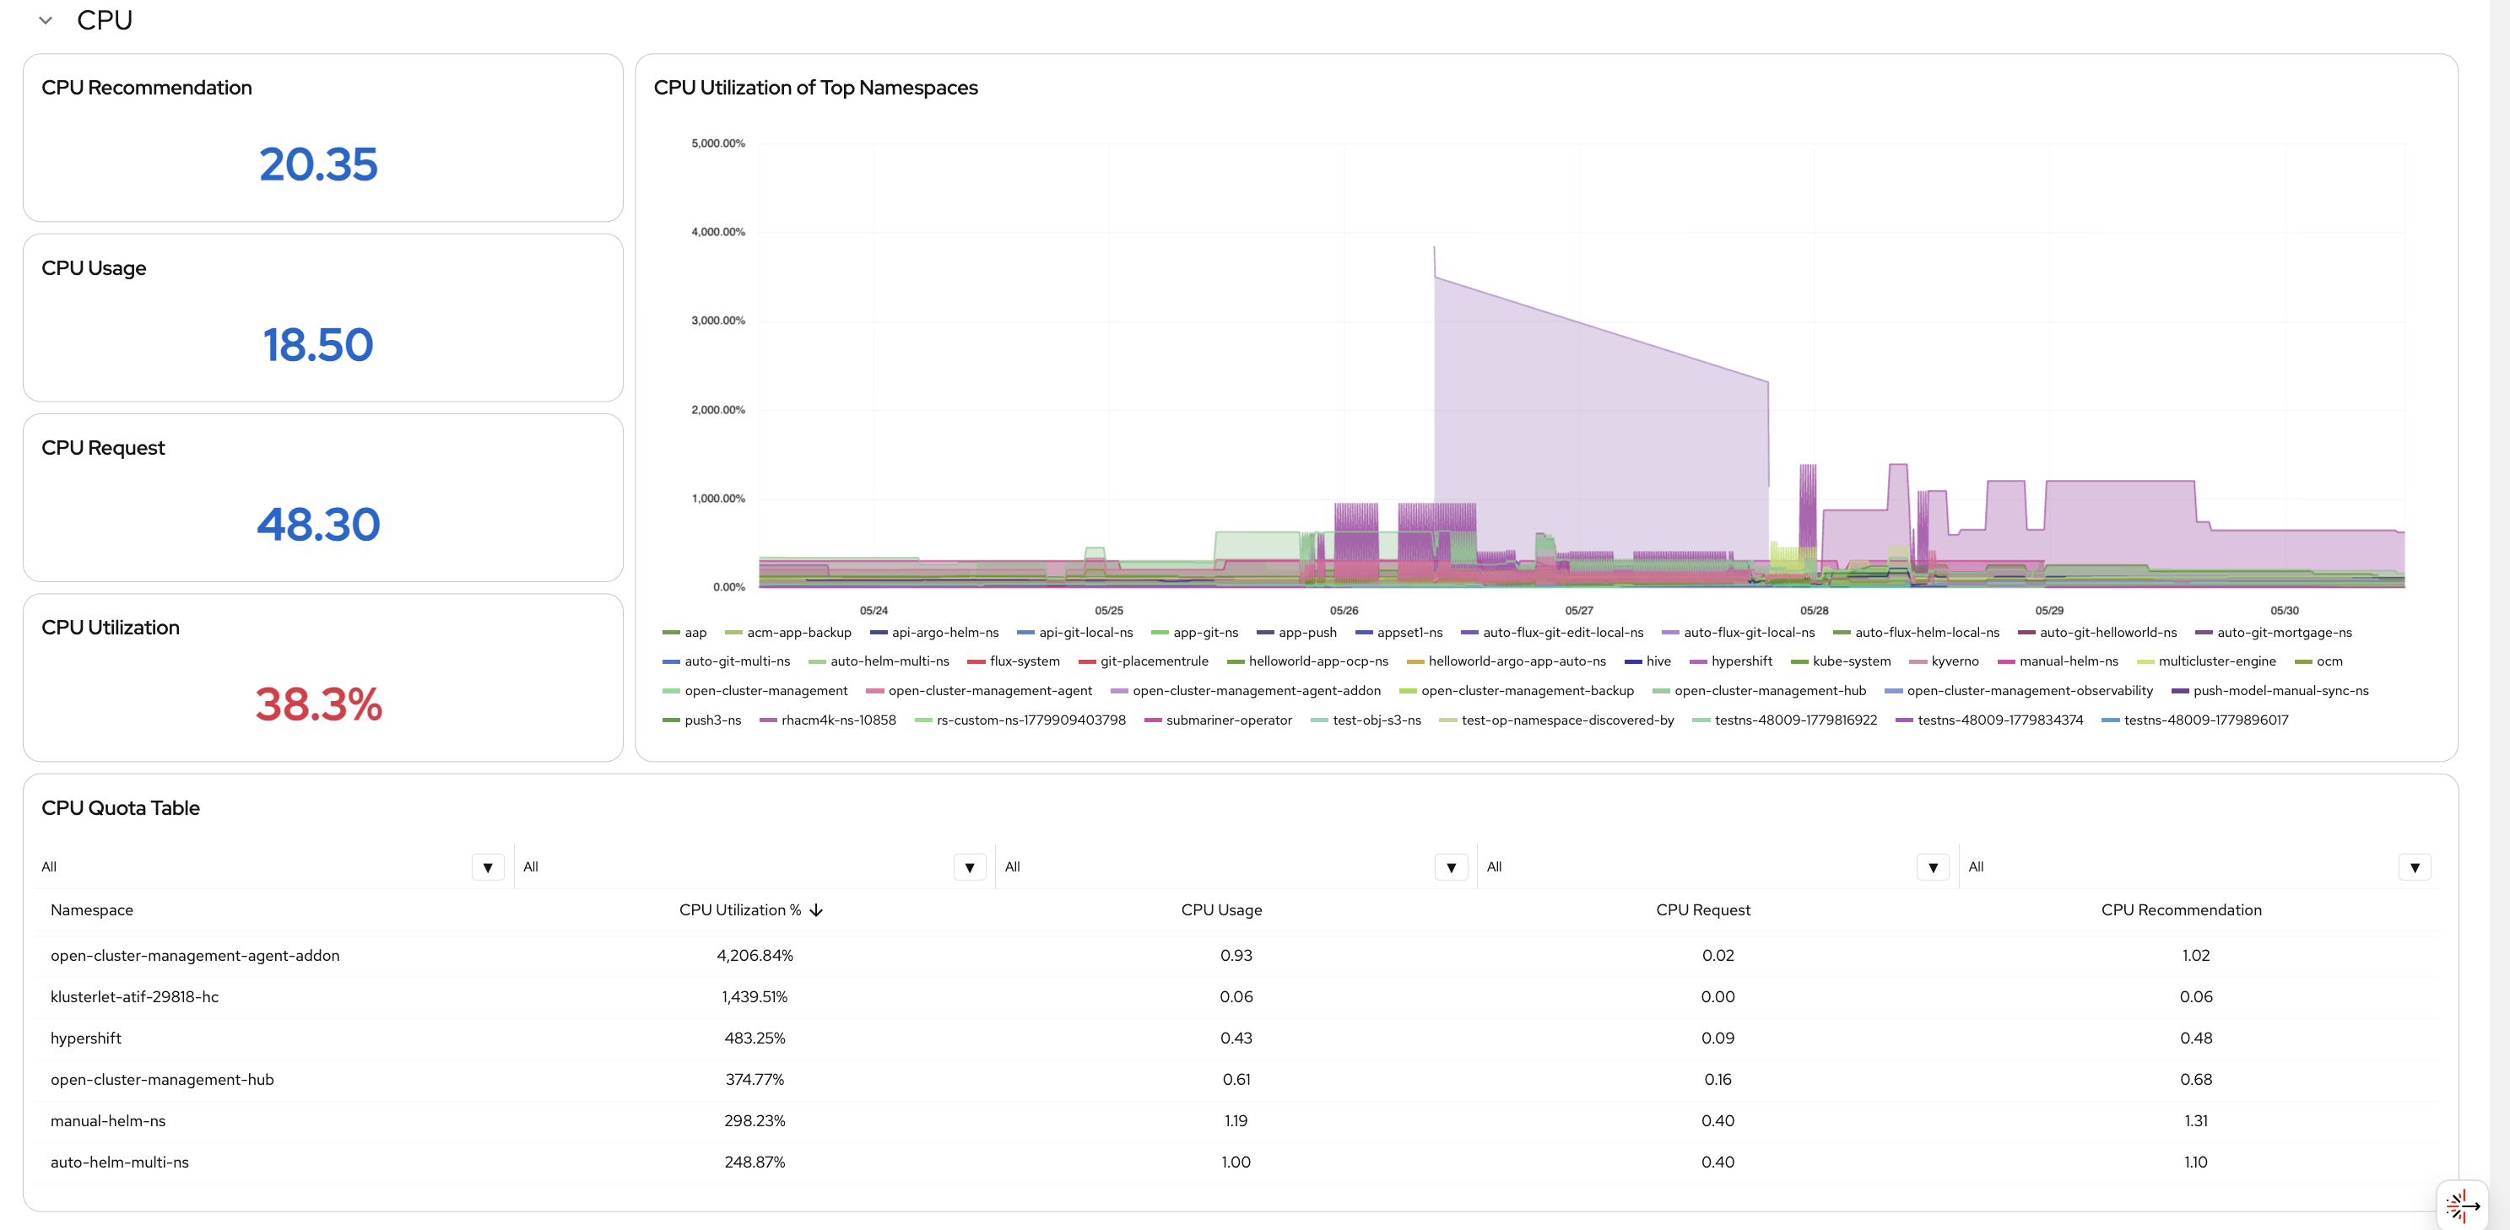Image resolution: width=2510 pixels, height=1230 pixels.
Task: Toggle open-cluster-management-hub legend entry in chart
Action: (1760, 690)
